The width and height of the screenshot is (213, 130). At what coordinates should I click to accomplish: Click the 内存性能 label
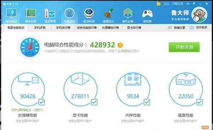click(x=133, y=115)
